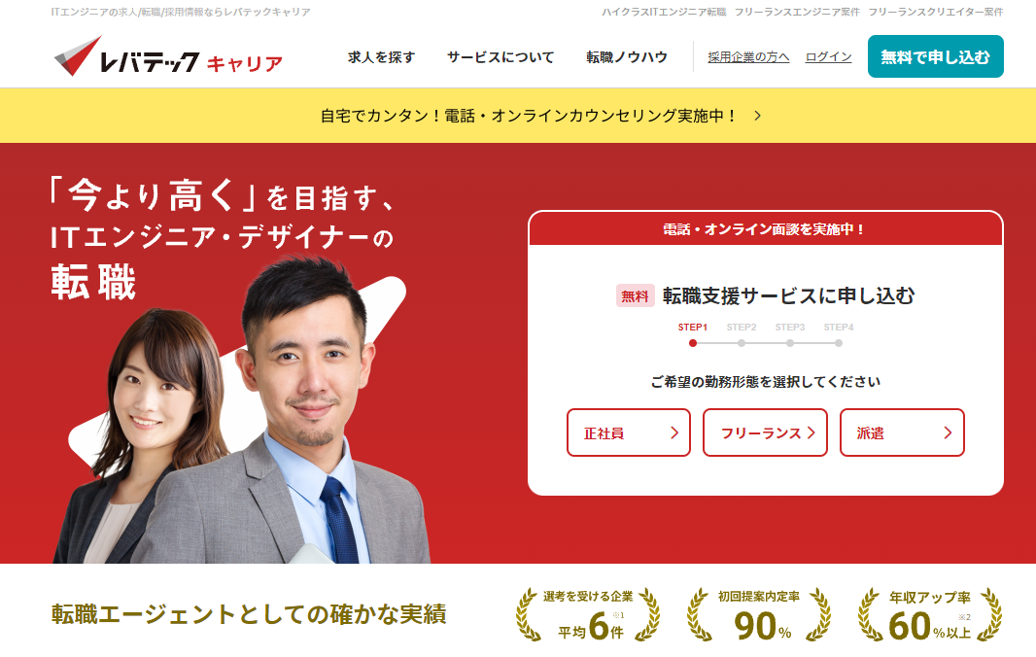Image resolution: width=1036 pixels, height=657 pixels.
Task: Click the 無料で申し込む button
Action: pyautogui.click(x=935, y=57)
